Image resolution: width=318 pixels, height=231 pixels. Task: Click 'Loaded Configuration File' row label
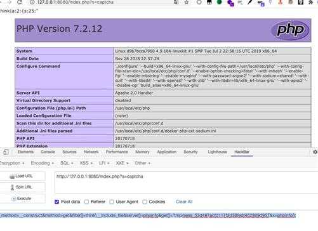pyautogui.click(x=44, y=115)
